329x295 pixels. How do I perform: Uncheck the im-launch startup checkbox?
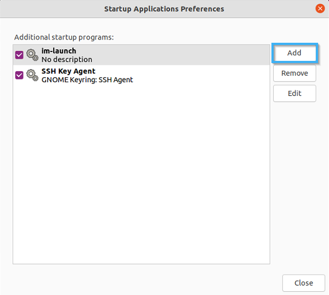click(x=19, y=55)
